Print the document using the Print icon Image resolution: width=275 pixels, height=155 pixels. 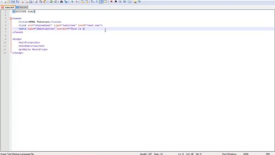pos(31,2)
